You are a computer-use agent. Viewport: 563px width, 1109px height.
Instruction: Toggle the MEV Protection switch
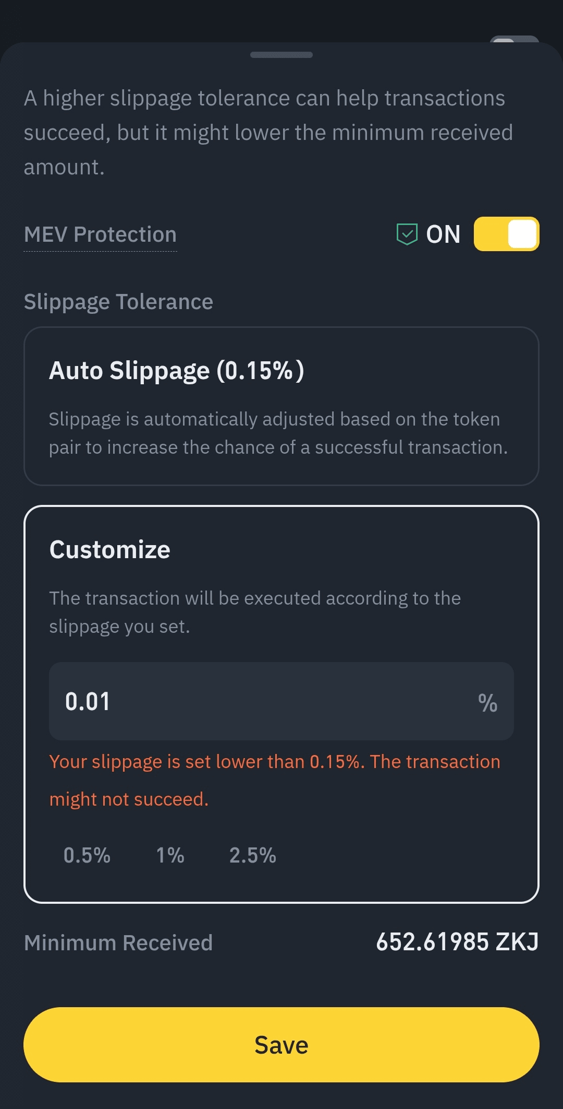click(x=506, y=234)
